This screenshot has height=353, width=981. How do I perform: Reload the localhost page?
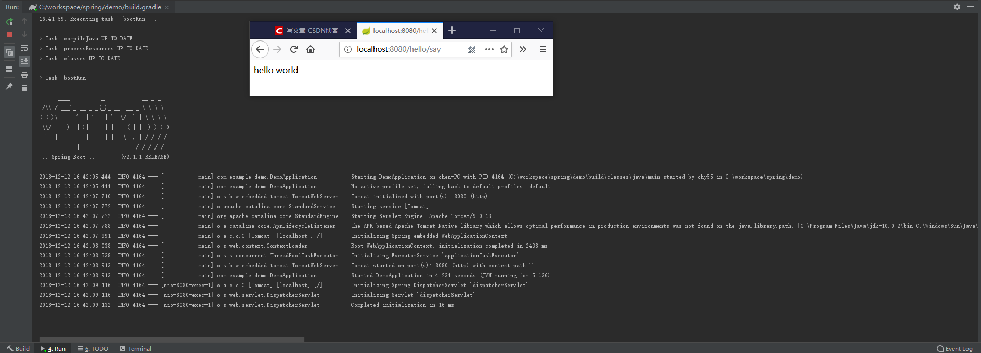click(x=294, y=49)
